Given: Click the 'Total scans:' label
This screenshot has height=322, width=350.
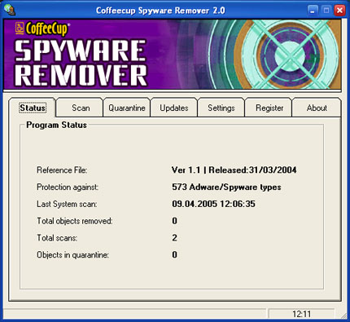Looking at the screenshot, I should [57, 238].
